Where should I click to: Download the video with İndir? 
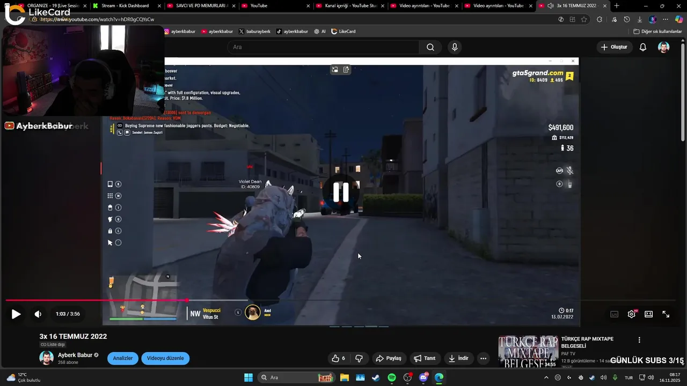click(x=459, y=358)
